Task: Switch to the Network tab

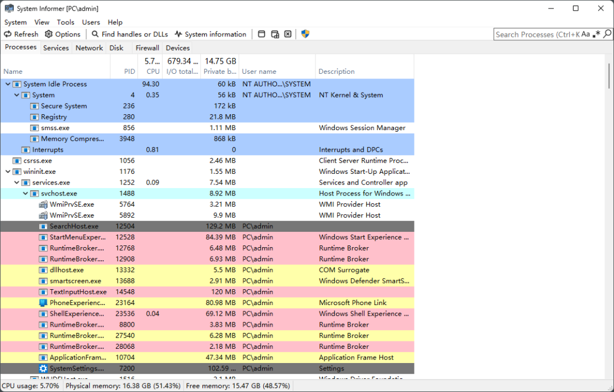Action: 89,48
